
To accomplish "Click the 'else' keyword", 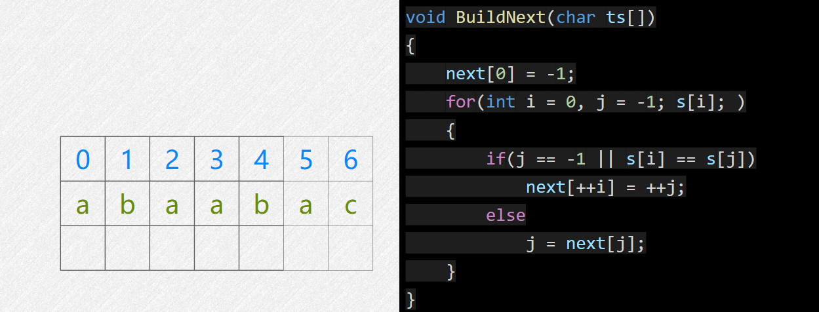I will pos(506,215).
